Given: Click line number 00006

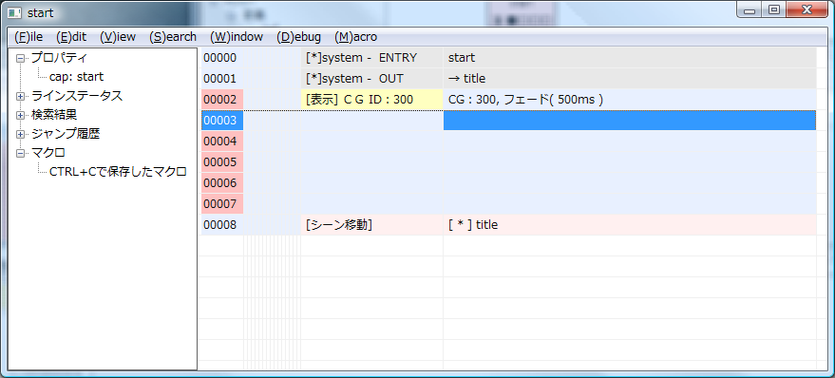Looking at the screenshot, I should point(222,183).
